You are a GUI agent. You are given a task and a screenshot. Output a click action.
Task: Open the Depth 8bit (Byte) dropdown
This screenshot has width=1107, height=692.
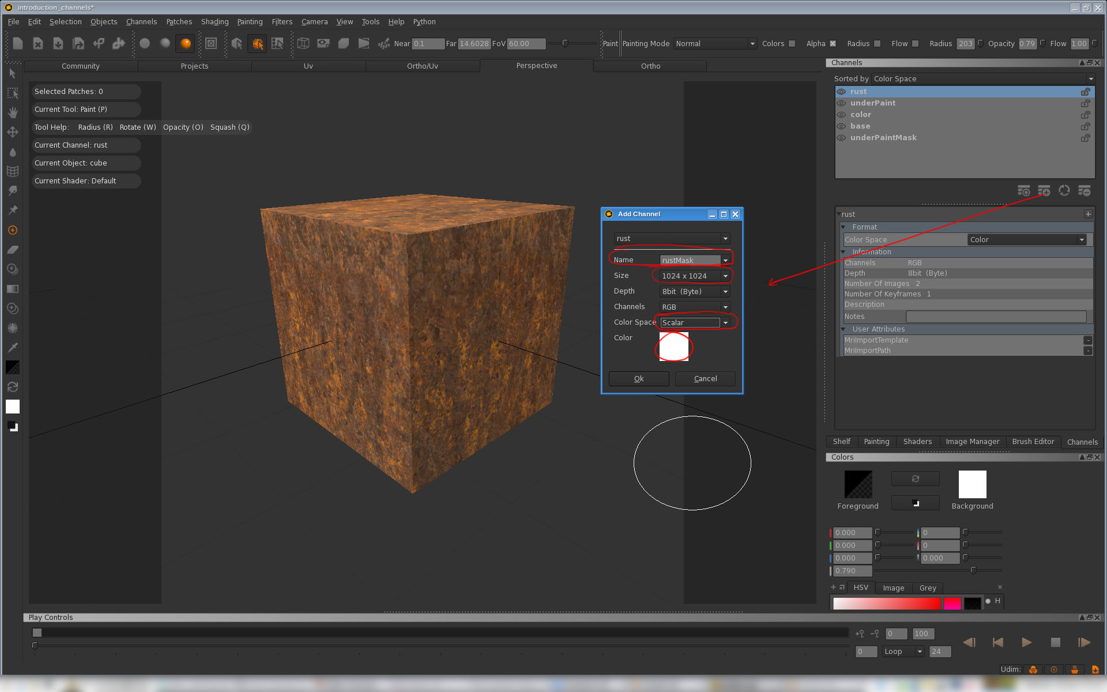tap(695, 292)
